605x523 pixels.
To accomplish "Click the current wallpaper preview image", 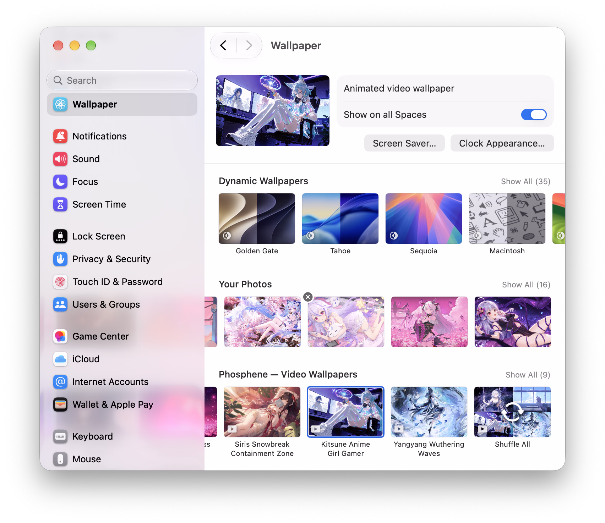I will 273,111.
